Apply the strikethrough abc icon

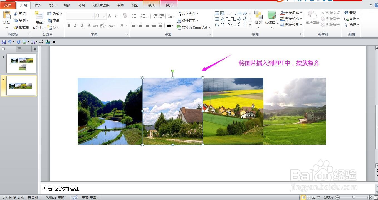pyautogui.click(x=95, y=25)
